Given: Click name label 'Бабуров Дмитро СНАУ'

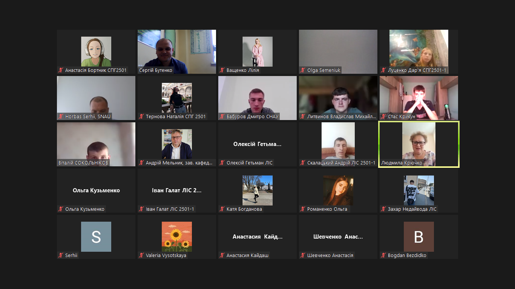Looking at the screenshot, I should click(x=253, y=117).
